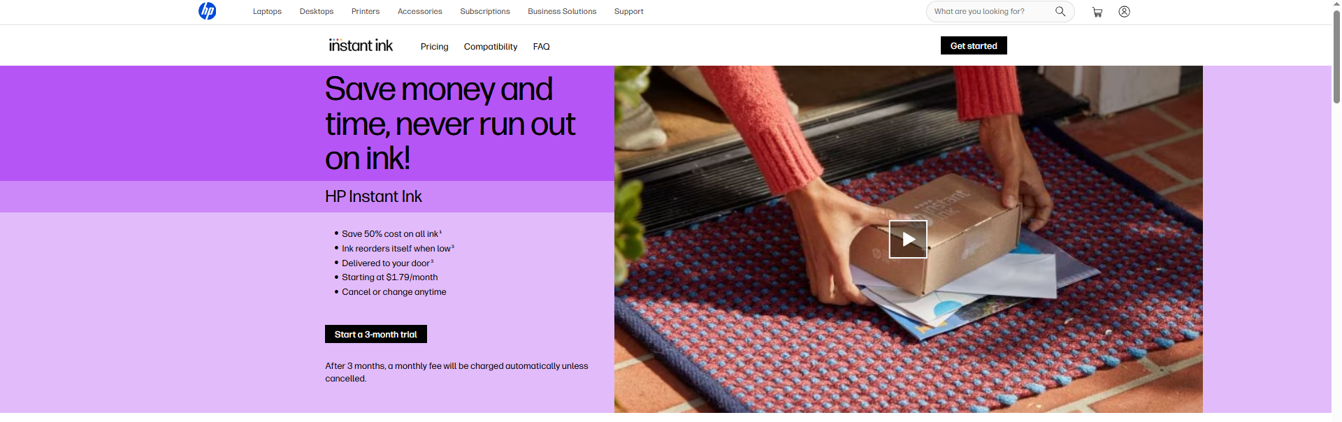1342x422 pixels.
Task: Open Business Solutions menu
Action: 562,11
